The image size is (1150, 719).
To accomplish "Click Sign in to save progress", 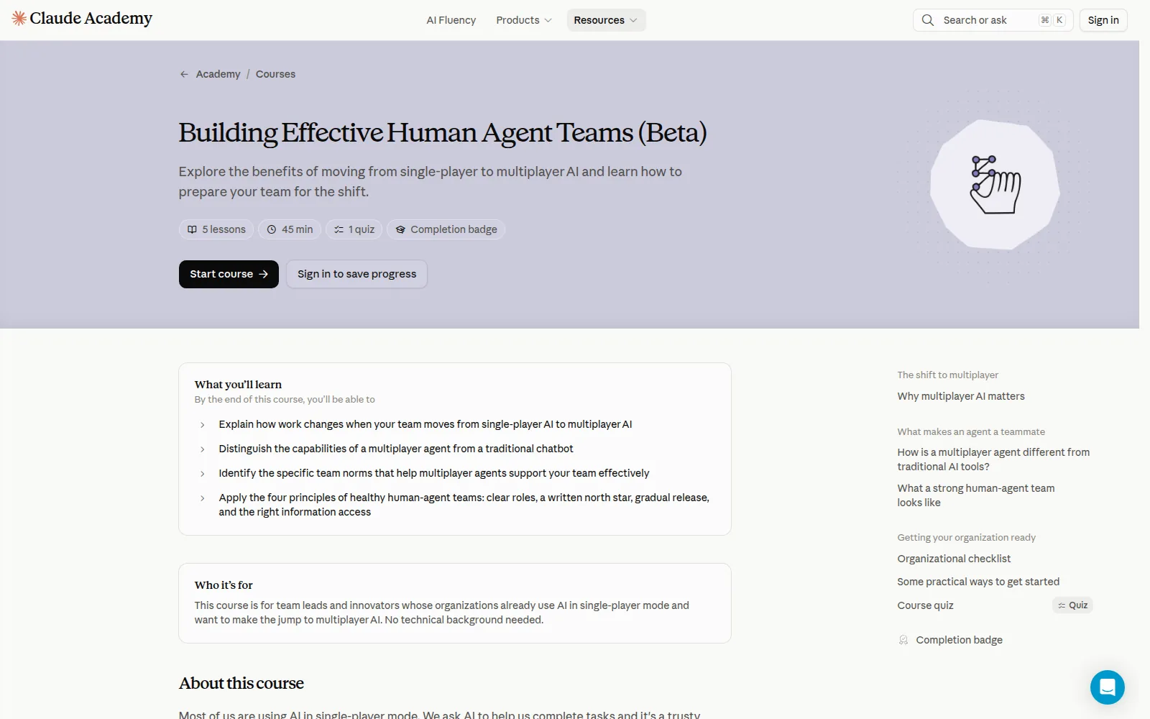I will [x=357, y=274].
